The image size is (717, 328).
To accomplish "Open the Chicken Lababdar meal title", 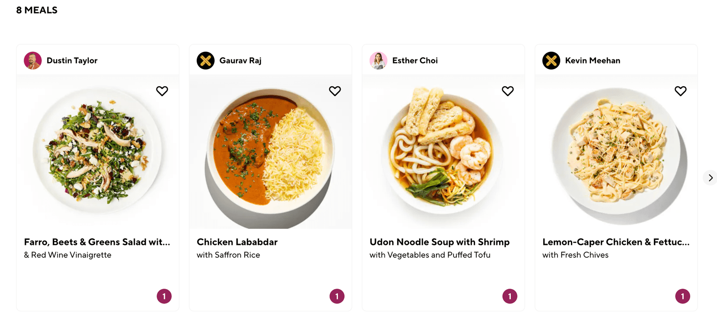I will 237,242.
